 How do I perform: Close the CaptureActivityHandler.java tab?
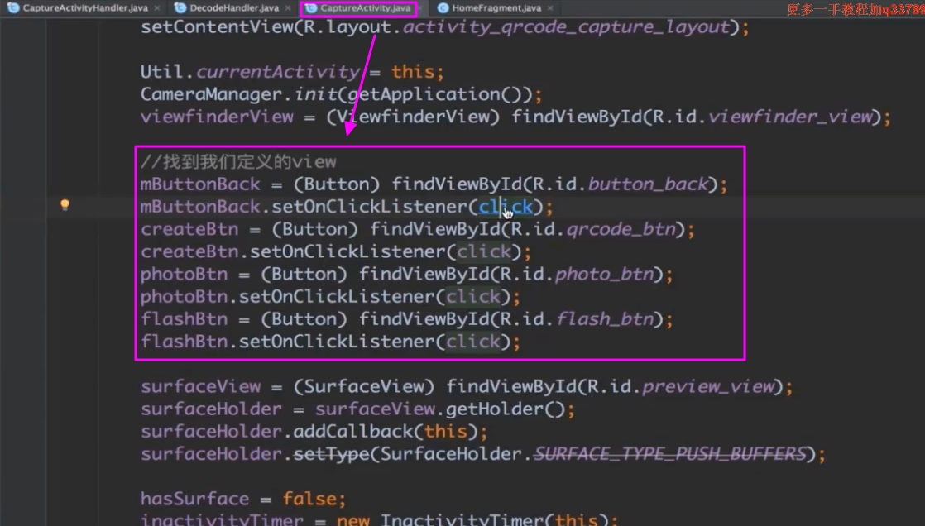[x=157, y=7]
